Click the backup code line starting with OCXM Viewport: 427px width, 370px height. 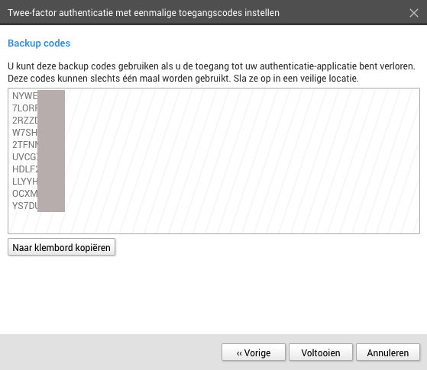pyautogui.click(x=25, y=194)
